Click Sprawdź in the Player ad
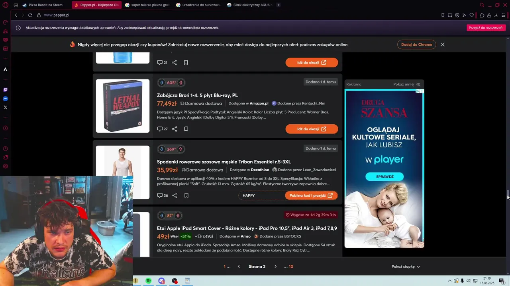This screenshot has width=510, height=286. [385, 176]
